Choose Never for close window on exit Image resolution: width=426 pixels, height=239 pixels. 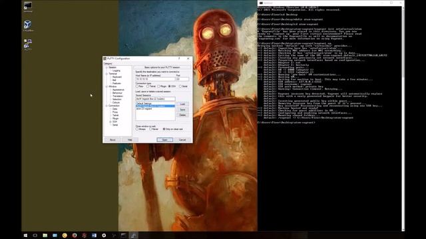pyautogui.click(x=150, y=129)
